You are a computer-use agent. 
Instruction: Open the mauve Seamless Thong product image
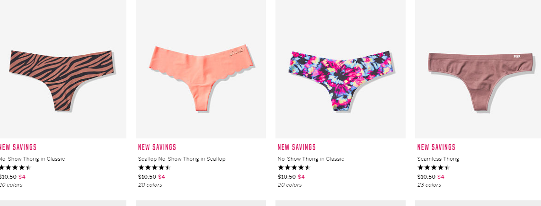(x=478, y=69)
